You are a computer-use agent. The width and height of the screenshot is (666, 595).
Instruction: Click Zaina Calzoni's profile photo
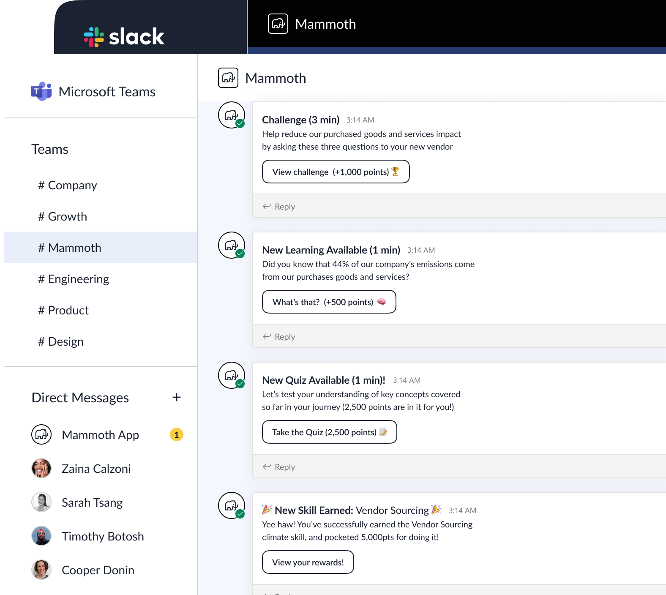[41, 468]
